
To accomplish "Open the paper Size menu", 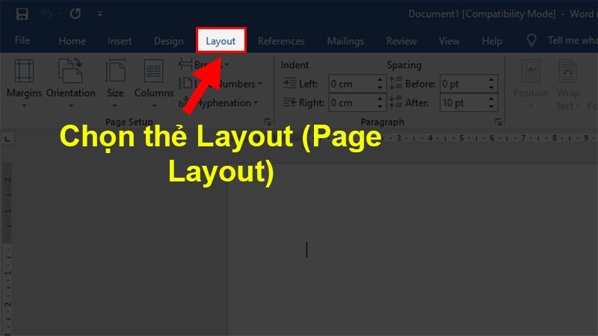I will 115,84.
